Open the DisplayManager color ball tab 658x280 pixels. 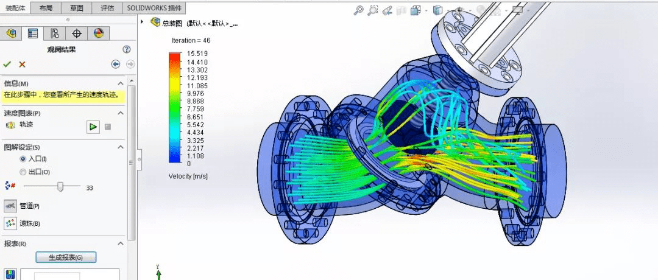[x=98, y=33]
